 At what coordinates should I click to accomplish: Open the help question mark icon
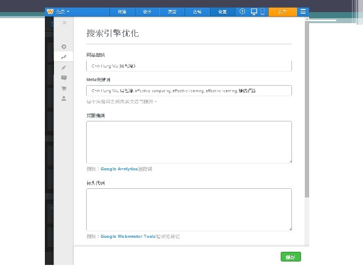click(x=242, y=11)
